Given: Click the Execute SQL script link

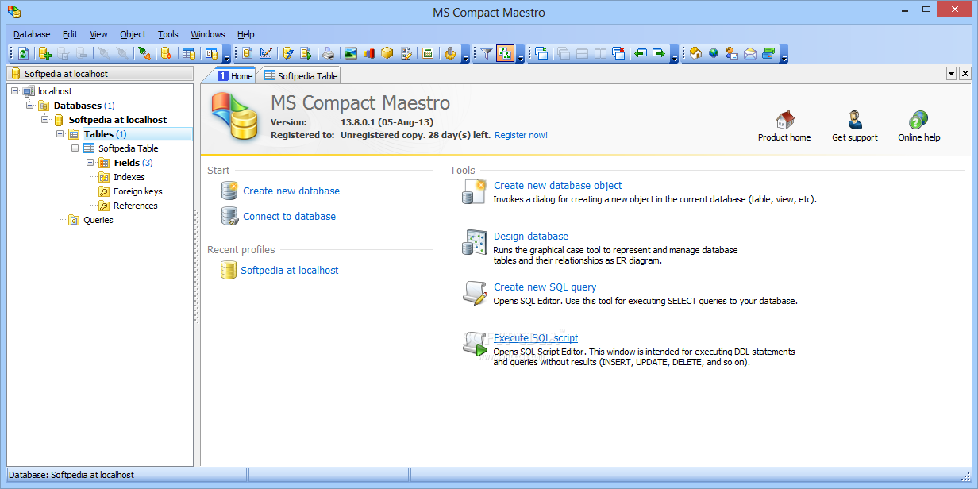Looking at the screenshot, I should point(536,337).
